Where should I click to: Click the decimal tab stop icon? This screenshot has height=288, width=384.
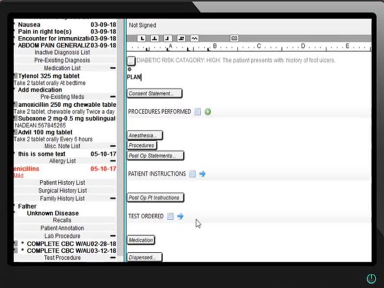point(181,38)
